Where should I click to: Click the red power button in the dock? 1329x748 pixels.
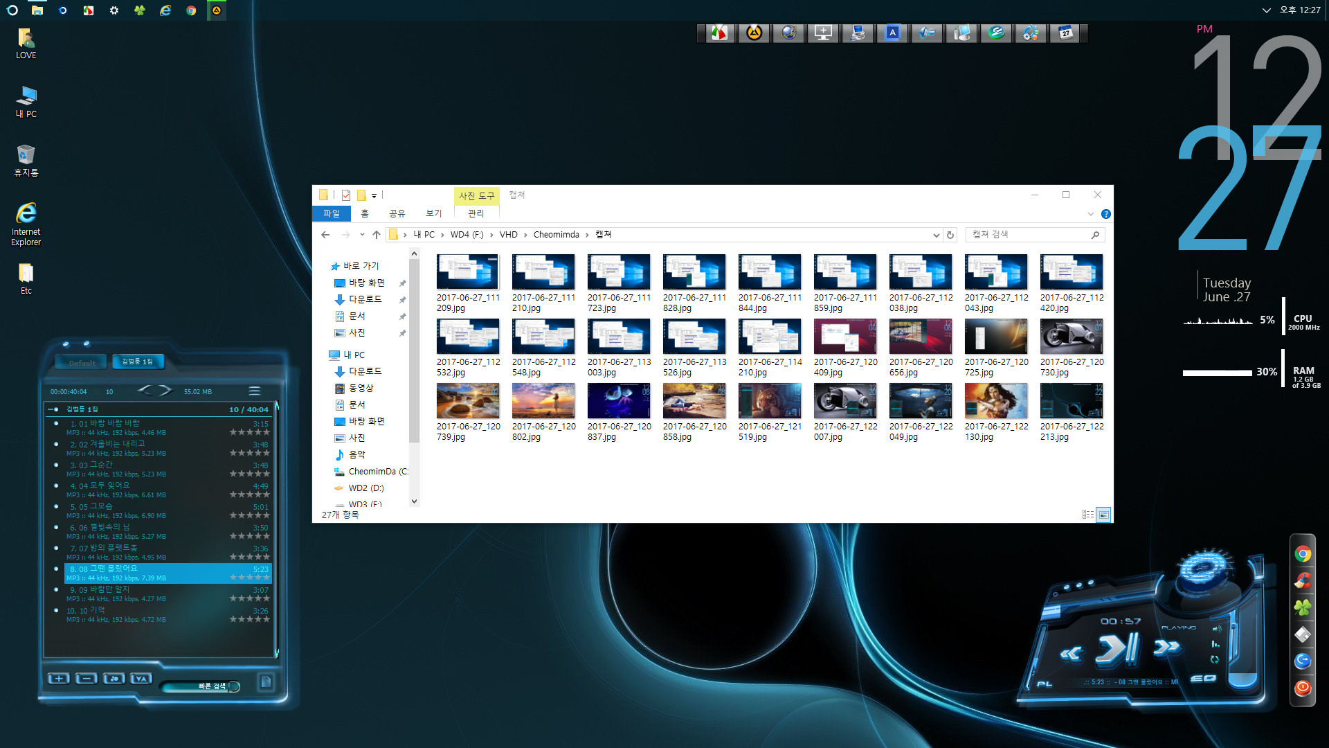(x=1303, y=688)
